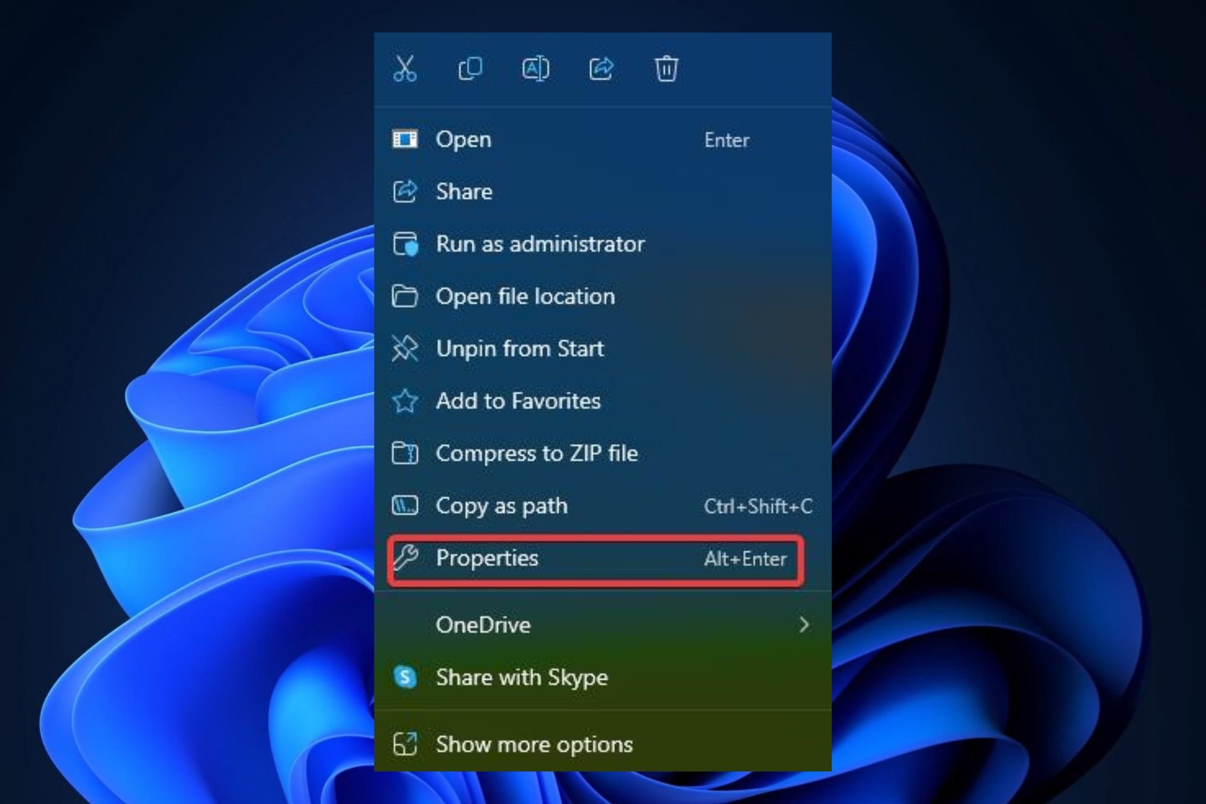The width and height of the screenshot is (1206, 804).
Task: Click the Rename icon in top row
Action: (536, 68)
